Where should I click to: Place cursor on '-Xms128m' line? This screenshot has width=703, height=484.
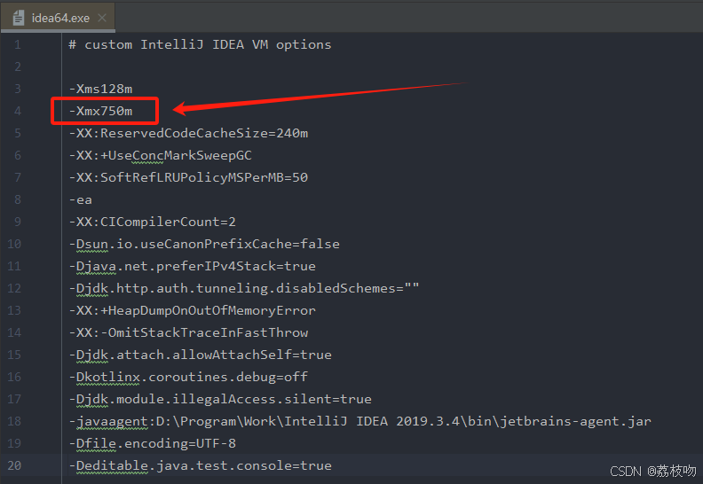(101, 89)
